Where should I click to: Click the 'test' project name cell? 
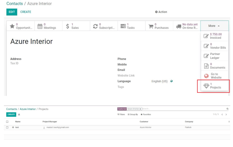[x=17, y=127]
